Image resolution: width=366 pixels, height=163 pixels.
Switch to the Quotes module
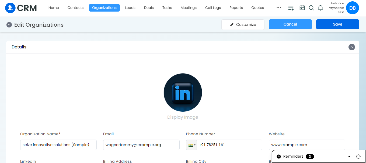click(258, 8)
